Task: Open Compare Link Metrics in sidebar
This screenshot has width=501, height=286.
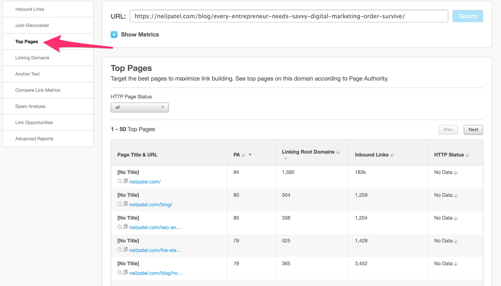Action: [x=48, y=90]
